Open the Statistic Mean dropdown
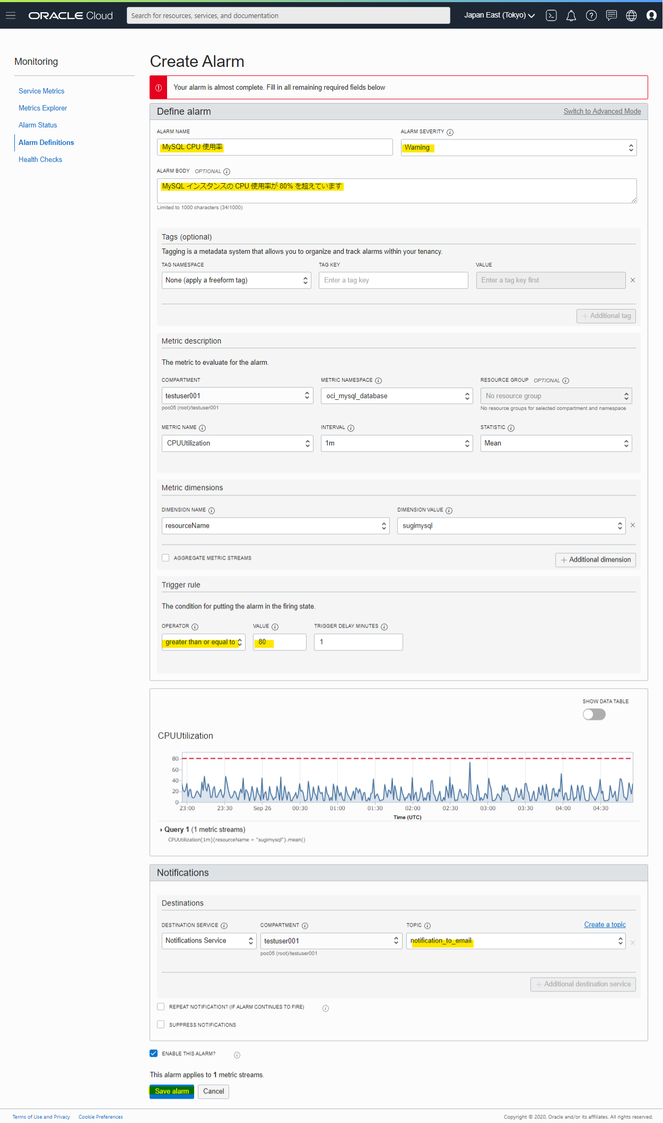The width and height of the screenshot is (663, 1123). click(x=556, y=443)
